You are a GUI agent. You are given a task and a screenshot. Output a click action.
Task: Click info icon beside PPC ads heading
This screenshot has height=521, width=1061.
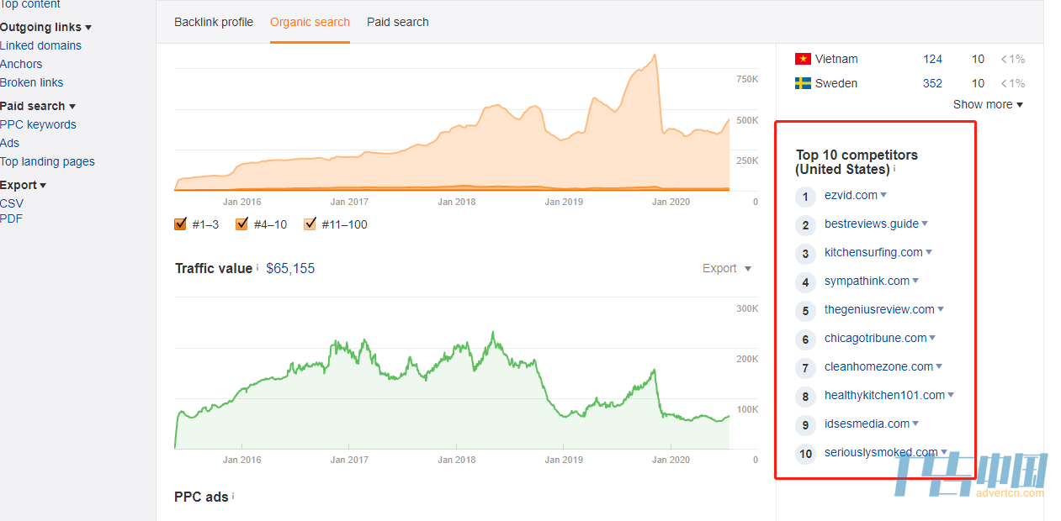point(233,496)
